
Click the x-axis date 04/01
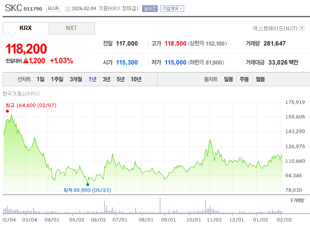pyautogui.click(x=52, y=220)
